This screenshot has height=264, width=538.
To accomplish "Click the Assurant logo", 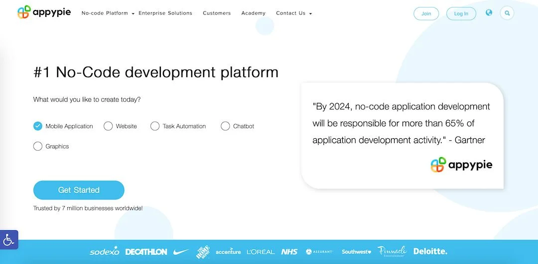I will [319, 252].
